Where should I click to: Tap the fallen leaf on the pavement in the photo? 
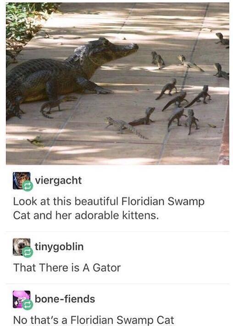pos(35,141)
